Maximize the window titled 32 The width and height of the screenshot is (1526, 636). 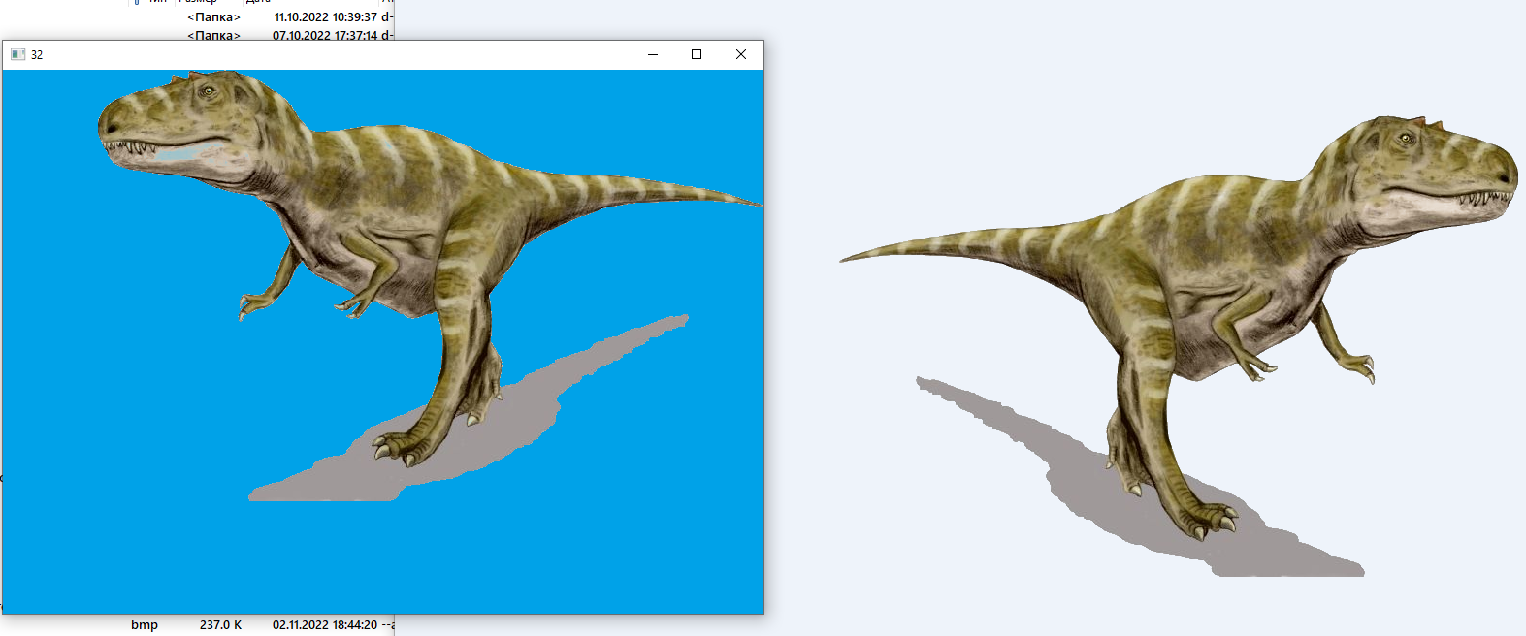click(x=697, y=54)
